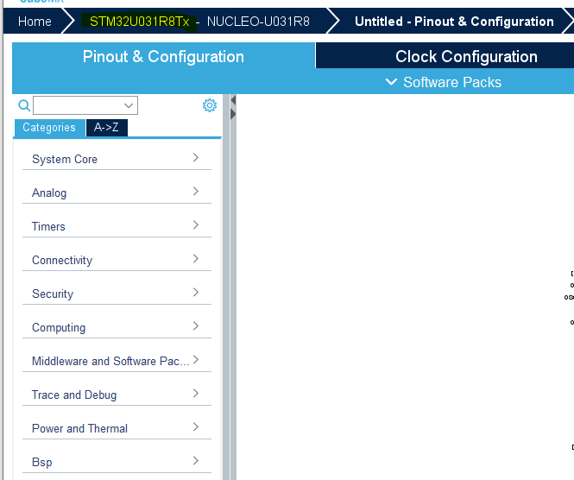Expand the Timers category
574x480 pixels.
point(117,227)
